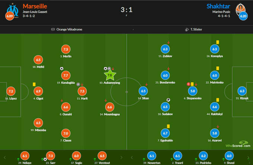Click the yellow card above Eguinaldo
The height and width of the screenshot is (165, 253).
(x=169, y=126)
